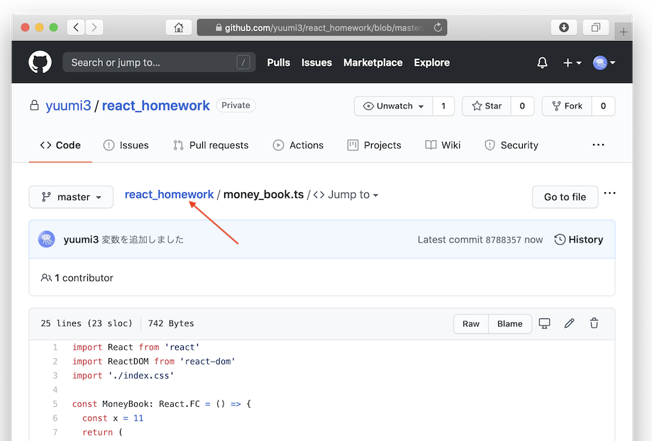Viewport: 652px width, 441px height.
Task: Click the stargazers count 0
Action: coord(522,106)
